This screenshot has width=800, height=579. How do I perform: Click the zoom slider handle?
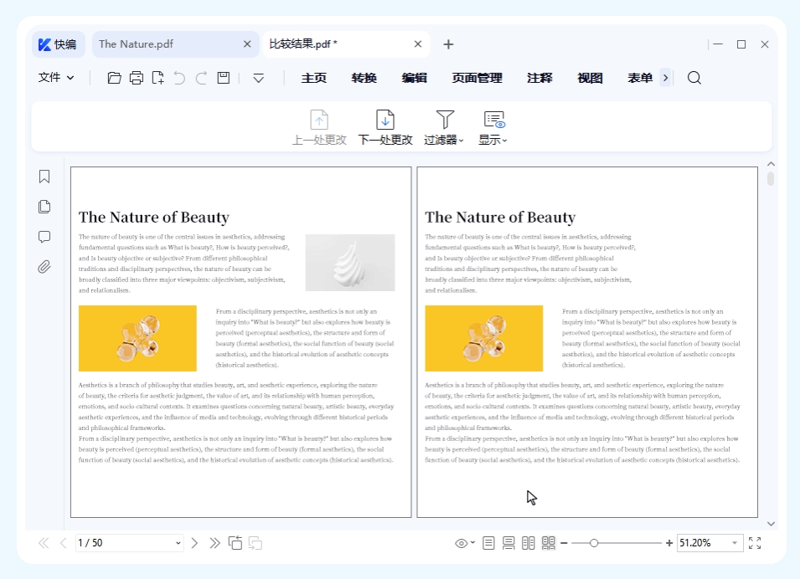594,543
